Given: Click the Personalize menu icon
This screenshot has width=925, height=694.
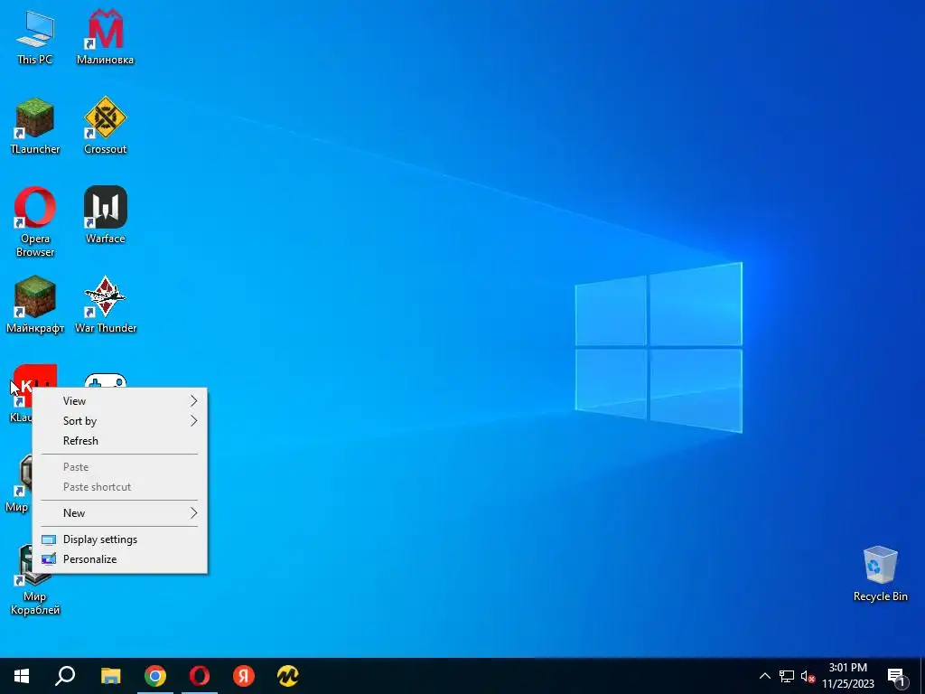Looking at the screenshot, I should (x=49, y=558).
